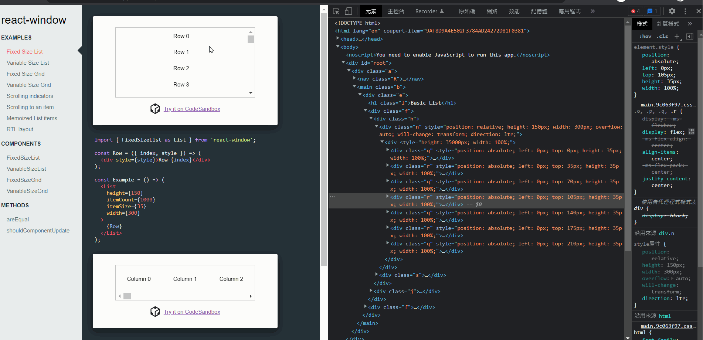Click Column 1 in horizontal list

pos(185,279)
